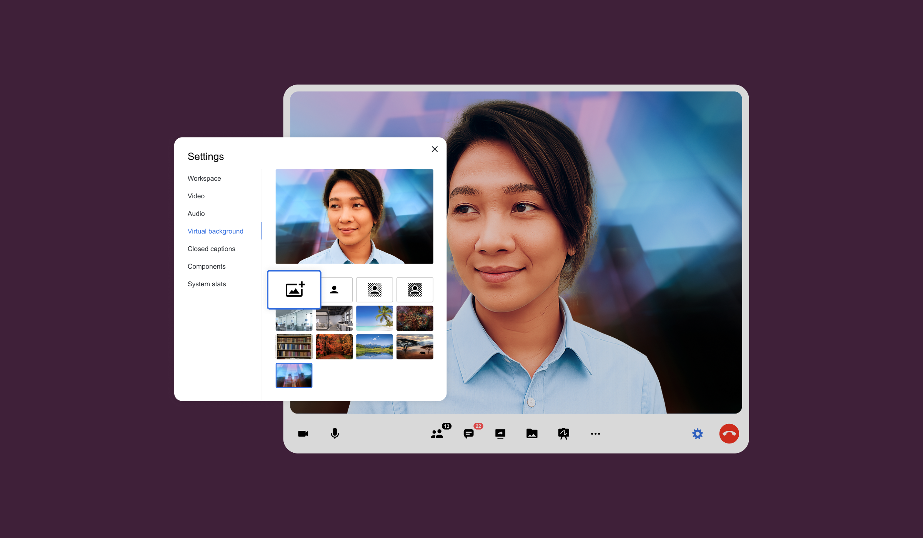Start screen sharing from toolbar
This screenshot has height=538, width=923.
point(500,434)
